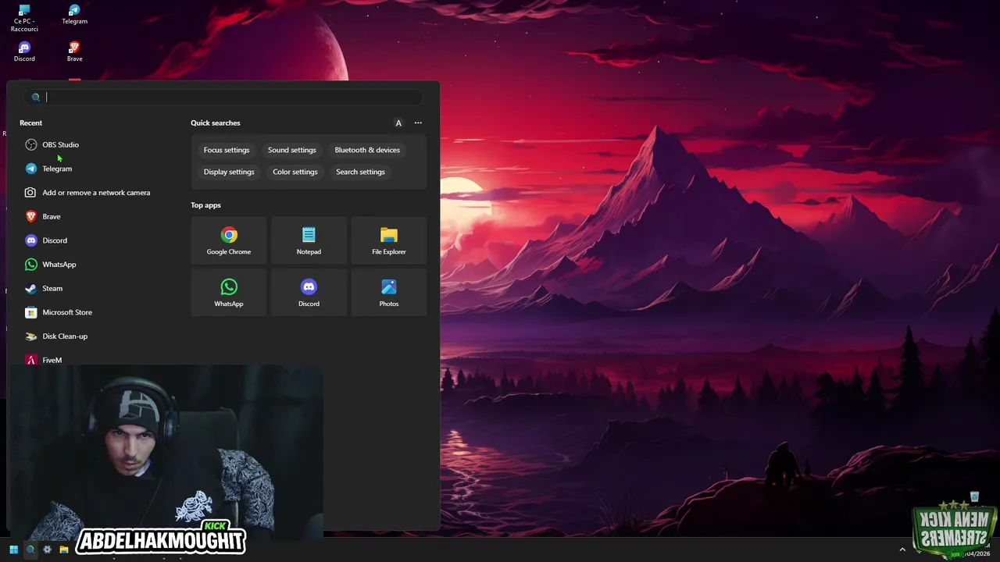Open Discord tile in Top apps
Image resolution: width=1000 pixels, height=562 pixels.
(x=309, y=293)
